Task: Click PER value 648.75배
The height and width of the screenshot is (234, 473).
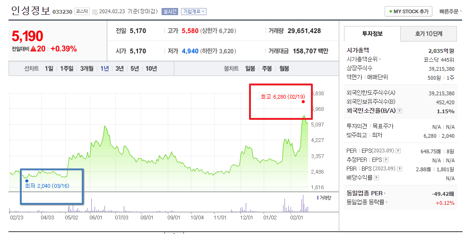Action: [x=430, y=151]
